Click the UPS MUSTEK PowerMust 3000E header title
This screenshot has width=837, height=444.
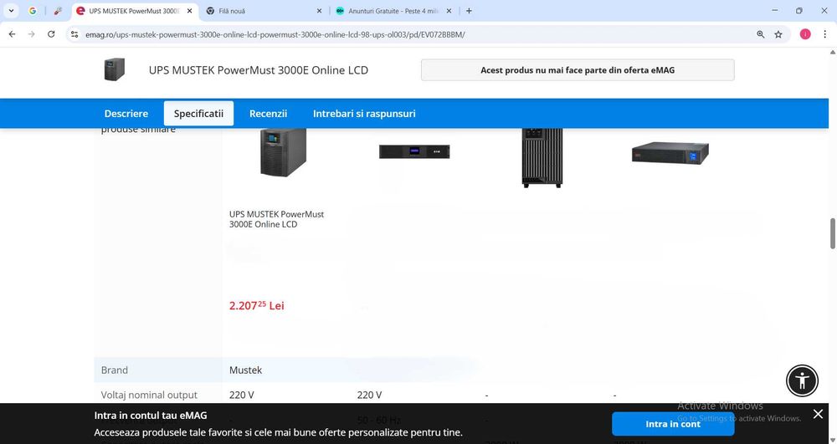(x=259, y=70)
